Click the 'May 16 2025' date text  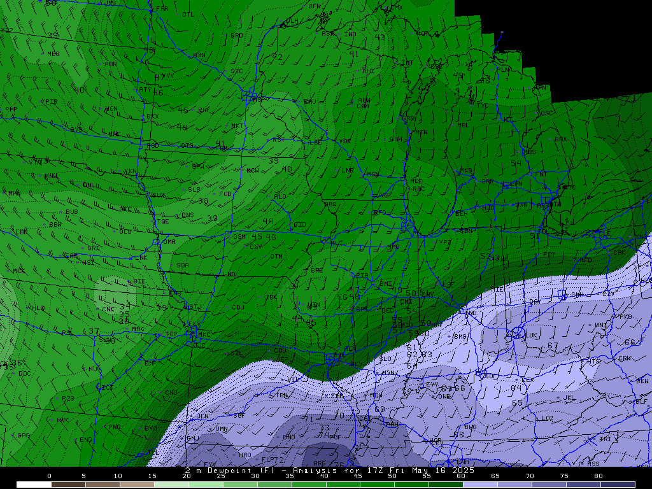[443, 471]
